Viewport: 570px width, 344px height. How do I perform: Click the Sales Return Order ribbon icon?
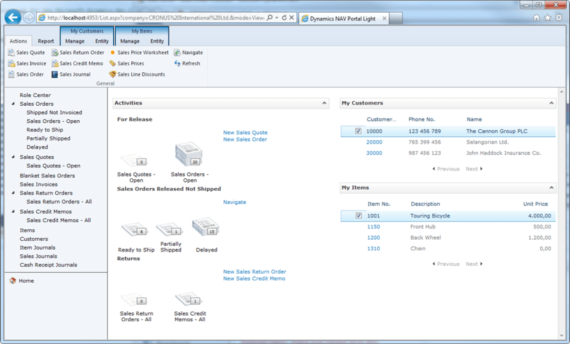point(55,53)
